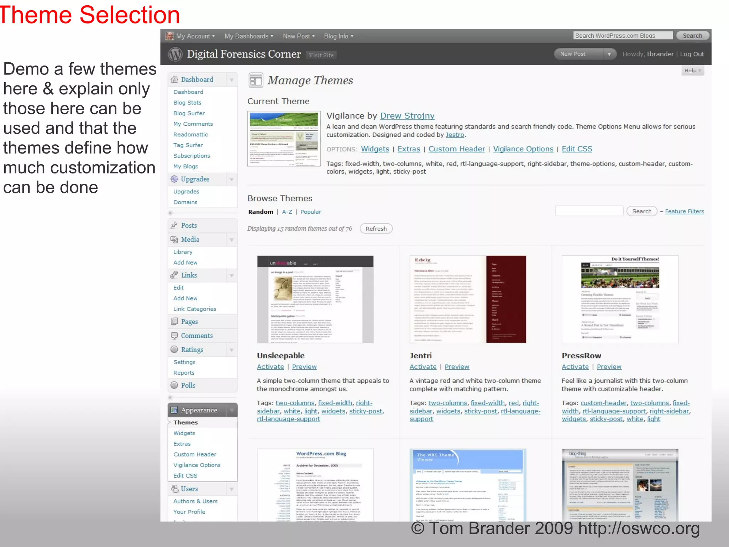Activate the Unsleepable theme
Viewport: 729px width, 547px height.
point(270,367)
